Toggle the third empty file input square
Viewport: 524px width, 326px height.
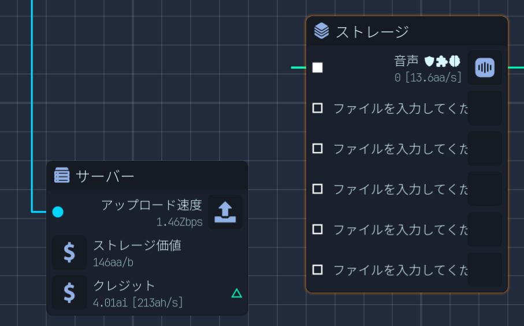317,189
